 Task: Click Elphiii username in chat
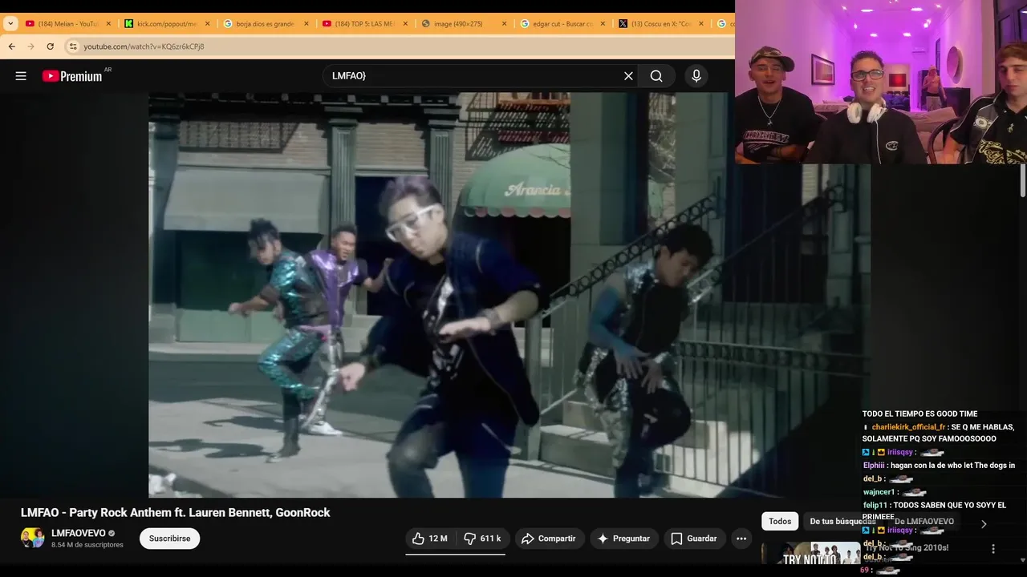pyautogui.click(x=874, y=465)
